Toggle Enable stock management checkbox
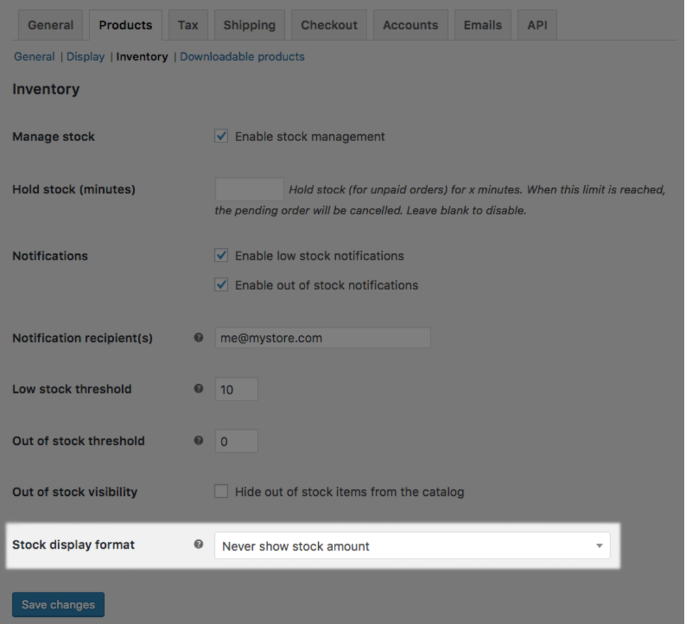 (221, 137)
